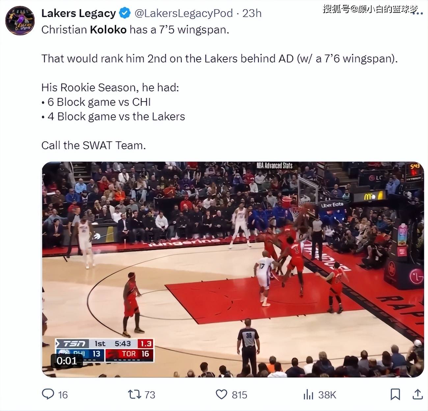
Task: Open the 23h timestamp link
Action: pos(252,13)
